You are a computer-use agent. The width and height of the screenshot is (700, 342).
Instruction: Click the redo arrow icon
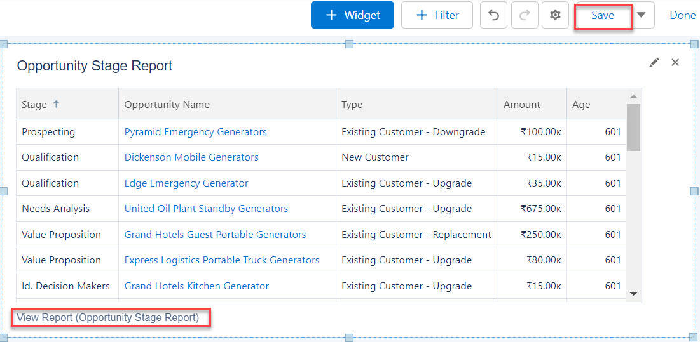525,15
